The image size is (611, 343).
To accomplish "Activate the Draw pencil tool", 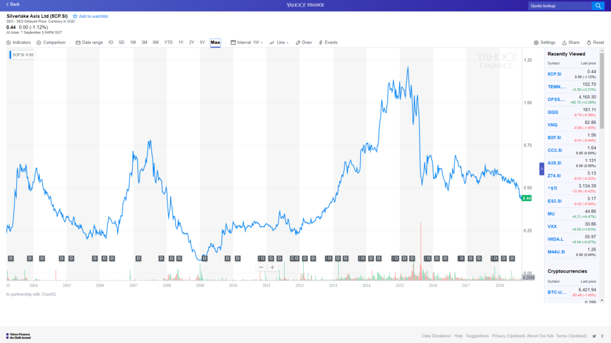I will (304, 42).
